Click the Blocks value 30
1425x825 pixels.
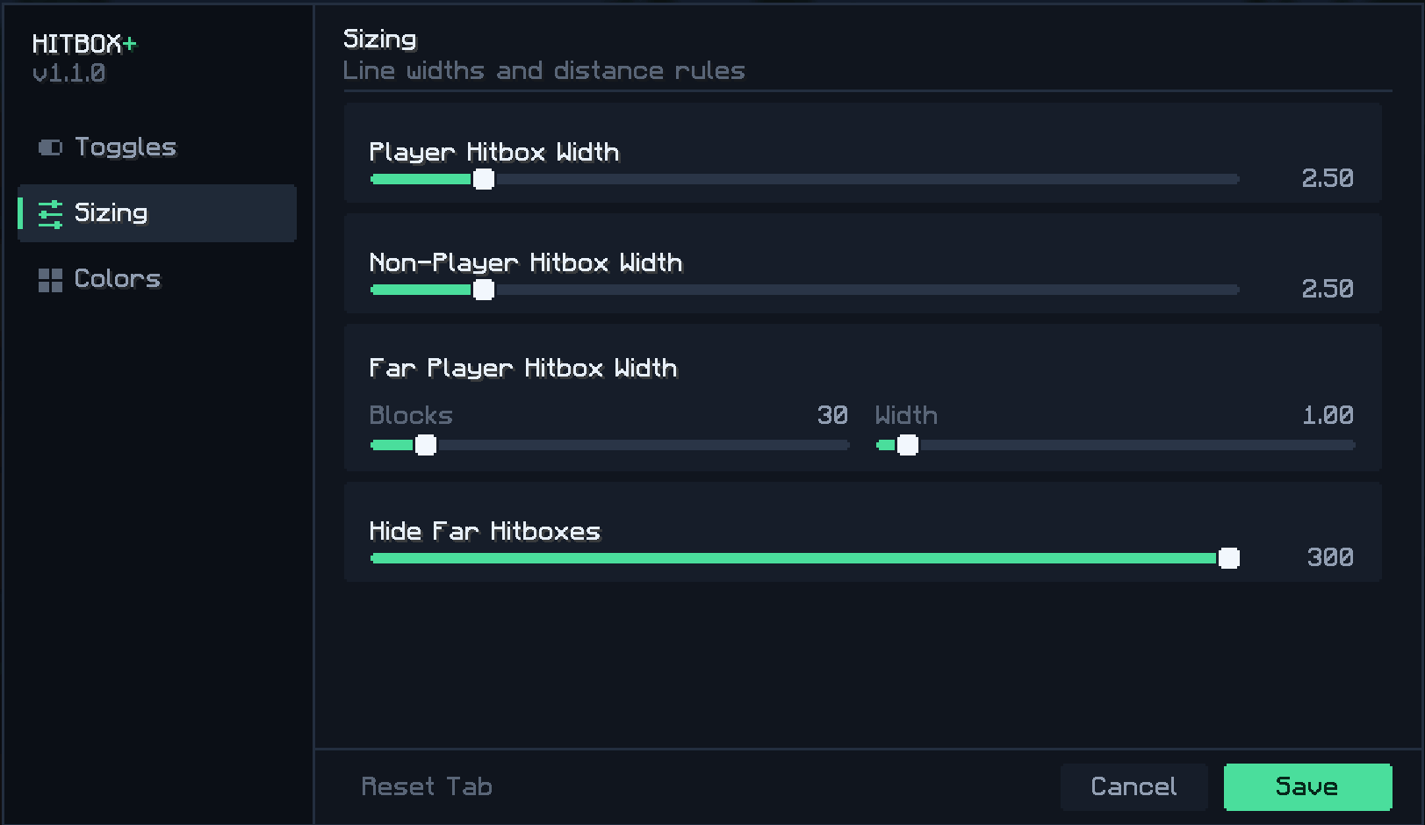(x=832, y=415)
